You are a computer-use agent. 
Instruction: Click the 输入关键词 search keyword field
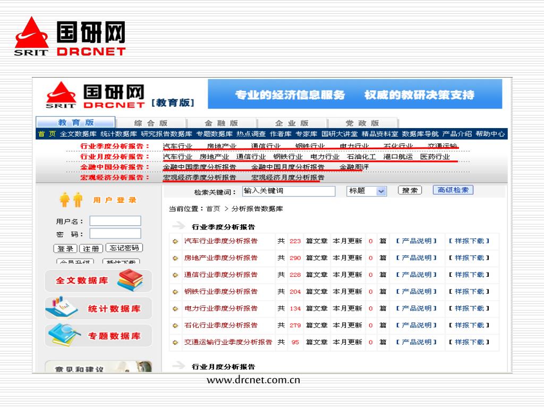pos(288,191)
